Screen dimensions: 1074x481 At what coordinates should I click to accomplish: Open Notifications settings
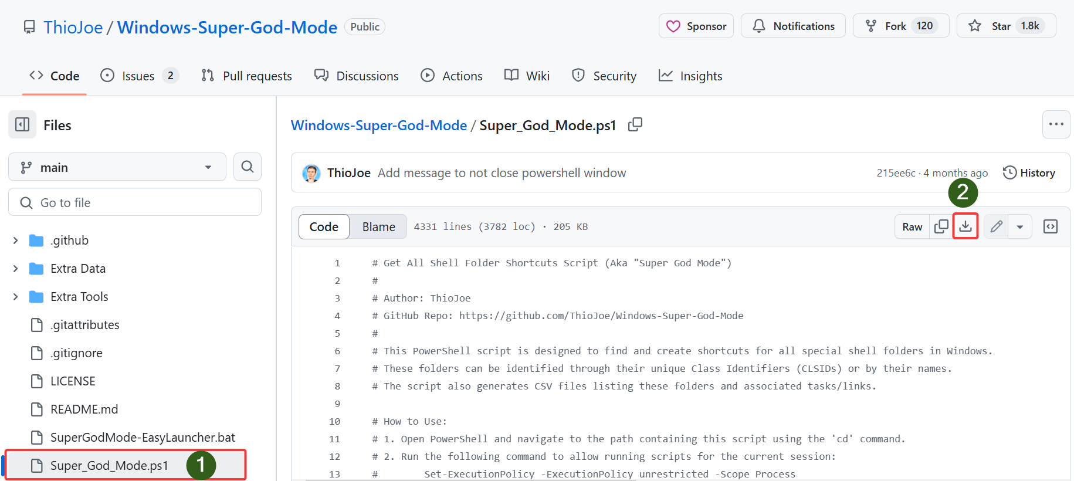tap(793, 26)
